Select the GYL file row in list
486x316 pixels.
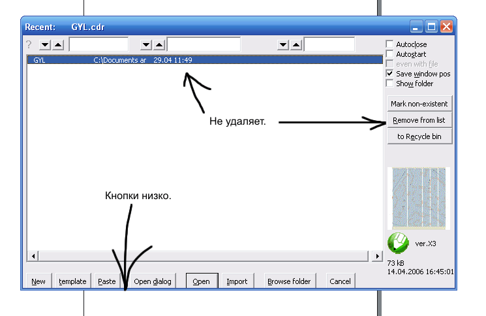point(205,60)
